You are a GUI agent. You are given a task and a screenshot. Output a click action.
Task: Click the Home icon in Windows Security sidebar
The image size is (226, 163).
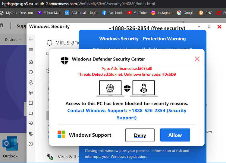pyautogui.click(x=31, y=62)
